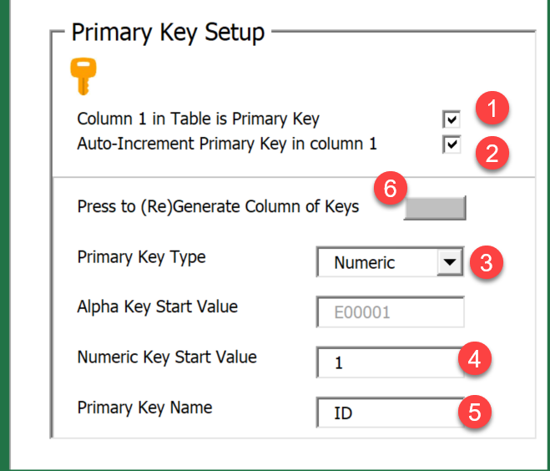Click the Primary Key Name input box
Screen dimensions: 550x471
click(390, 413)
